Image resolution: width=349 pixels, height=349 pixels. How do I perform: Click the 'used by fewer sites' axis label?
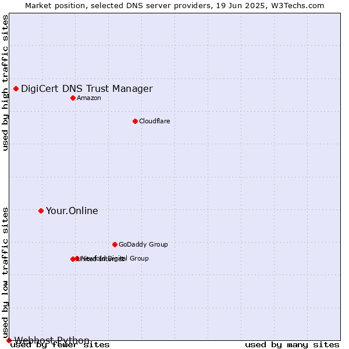[60, 345]
